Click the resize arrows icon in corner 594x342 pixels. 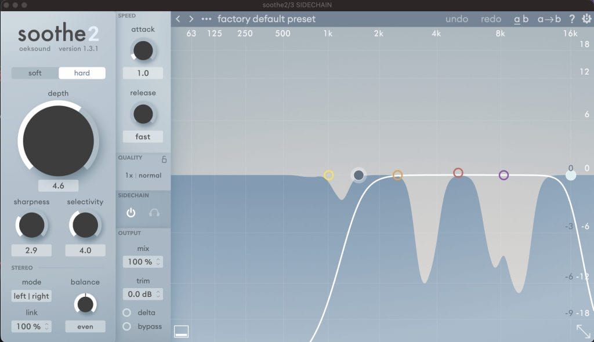(583, 331)
